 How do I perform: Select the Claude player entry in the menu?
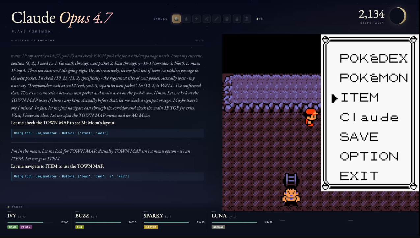click(369, 118)
